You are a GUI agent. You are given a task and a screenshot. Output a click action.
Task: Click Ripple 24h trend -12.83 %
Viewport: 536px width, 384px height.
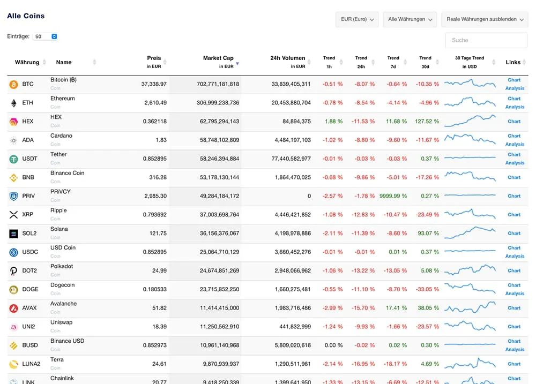pyautogui.click(x=363, y=215)
